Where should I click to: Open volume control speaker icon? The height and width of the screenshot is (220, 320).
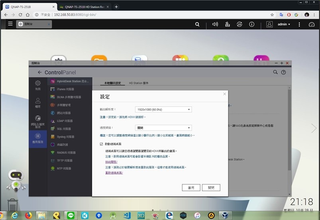(215, 24)
